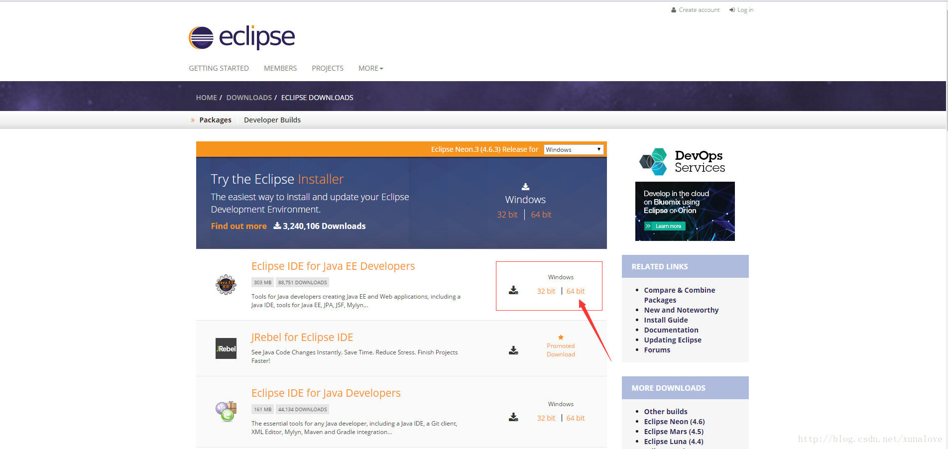
Task: Open PROJECTS menu item
Action: coord(328,68)
